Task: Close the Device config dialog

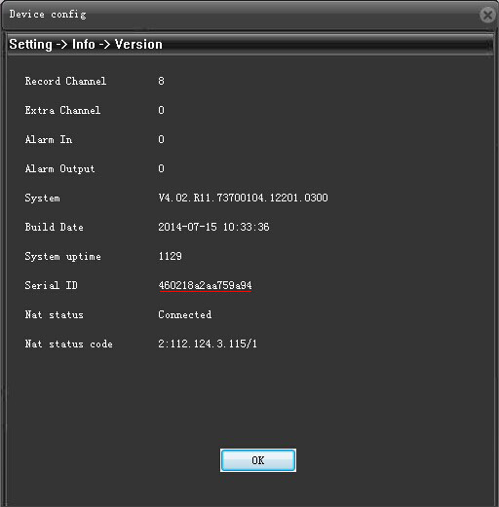Action: tap(487, 15)
